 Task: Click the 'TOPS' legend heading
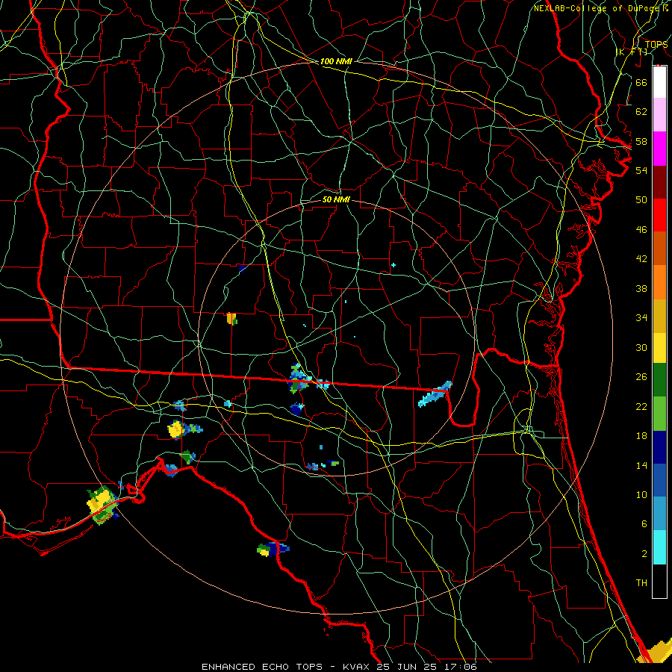coord(656,44)
